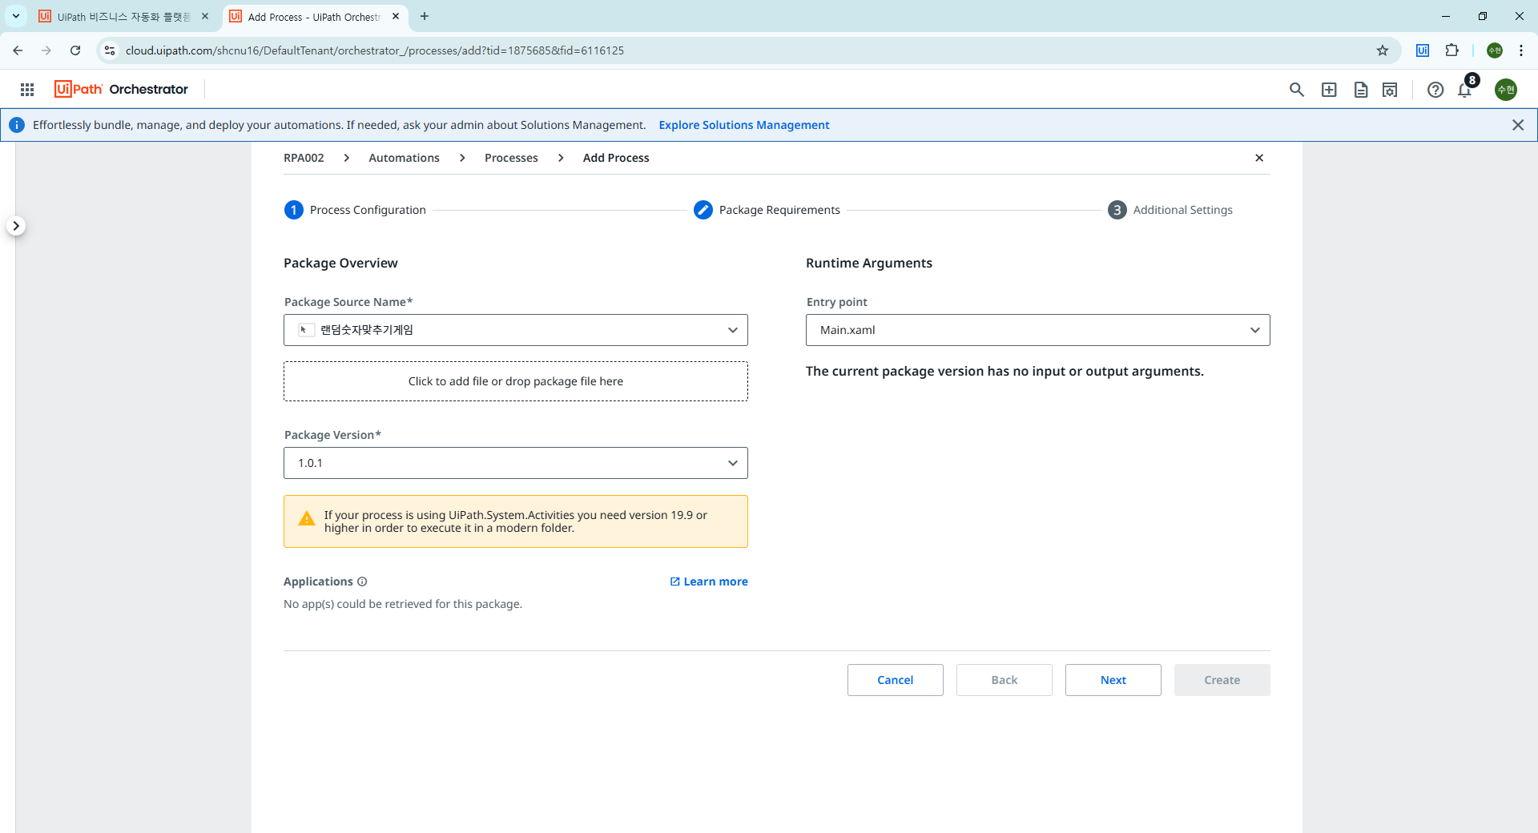Click RPA002 breadcrumb
Viewport: 1538px width, 833px height.
tap(304, 158)
